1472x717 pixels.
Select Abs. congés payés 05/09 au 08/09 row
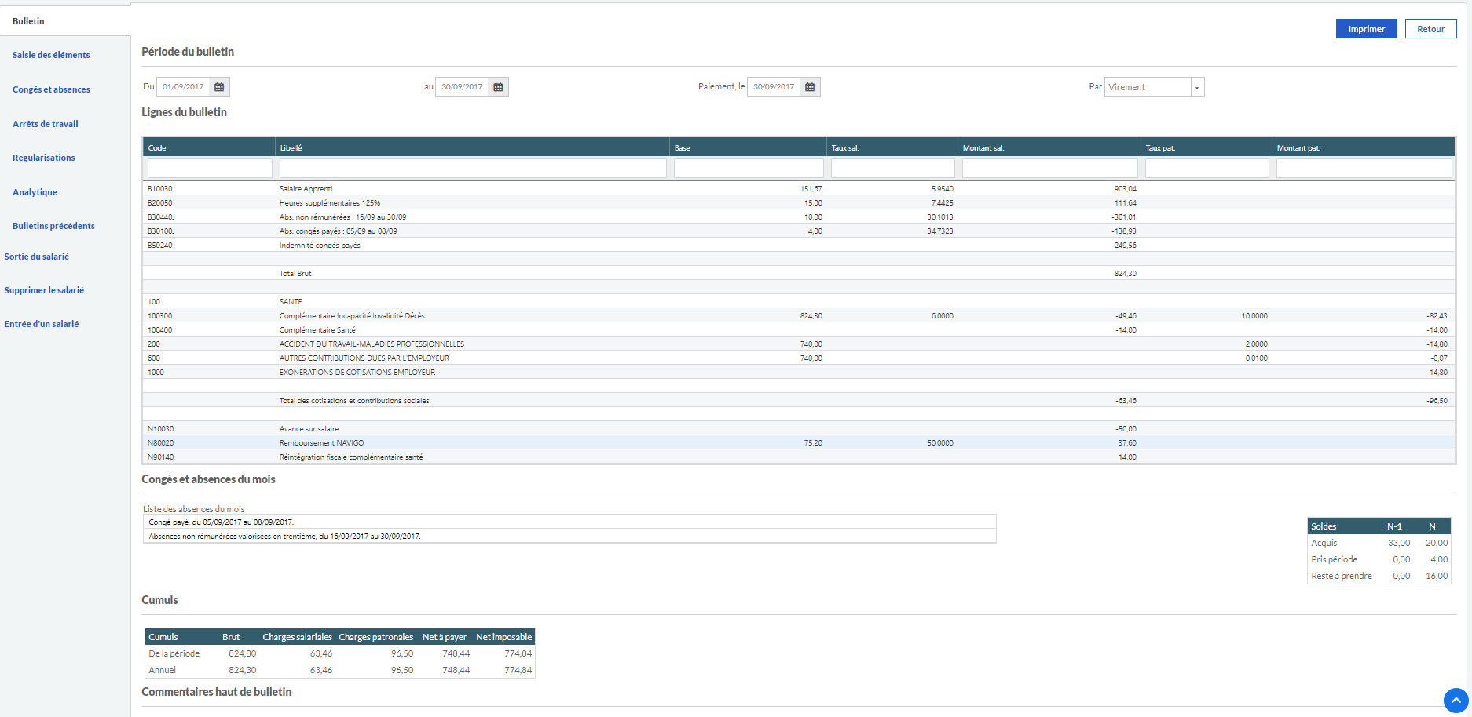[799, 231]
